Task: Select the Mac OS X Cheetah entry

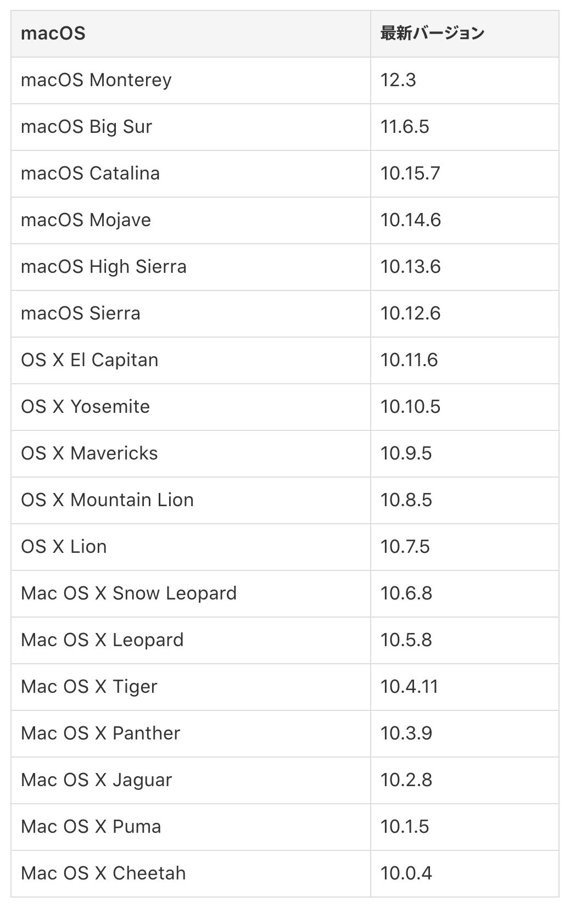Action: pyautogui.click(x=103, y=873)
